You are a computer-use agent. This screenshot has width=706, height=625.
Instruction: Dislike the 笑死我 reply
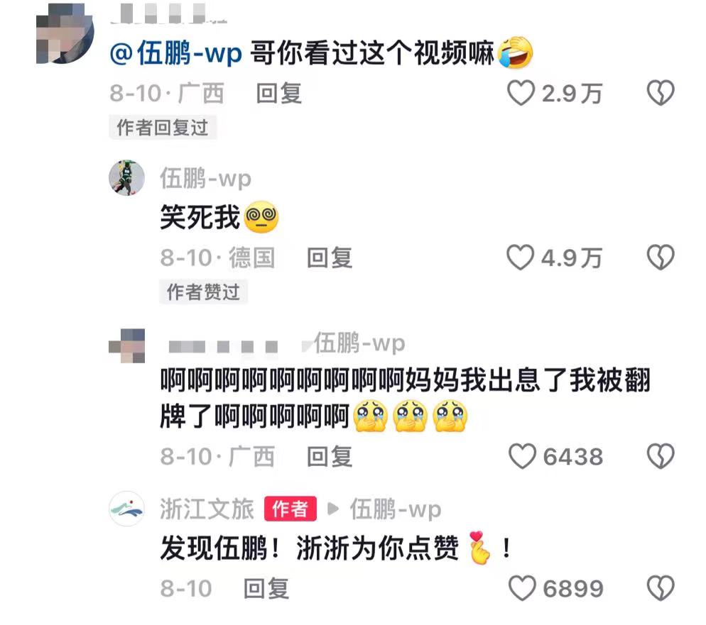(661, 258)
